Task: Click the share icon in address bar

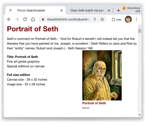Action: [95, 19]
